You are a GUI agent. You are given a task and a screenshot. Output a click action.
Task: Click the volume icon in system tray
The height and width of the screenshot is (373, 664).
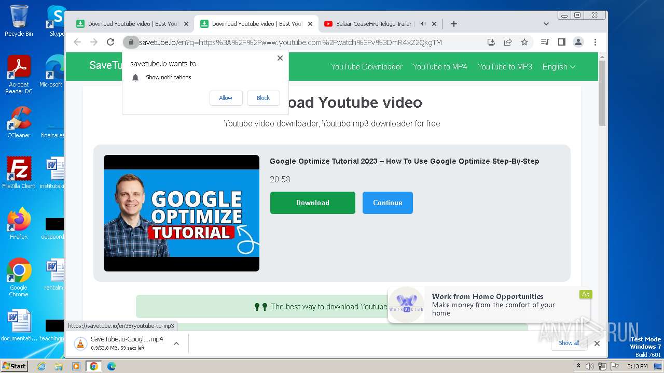pos(590,366)
